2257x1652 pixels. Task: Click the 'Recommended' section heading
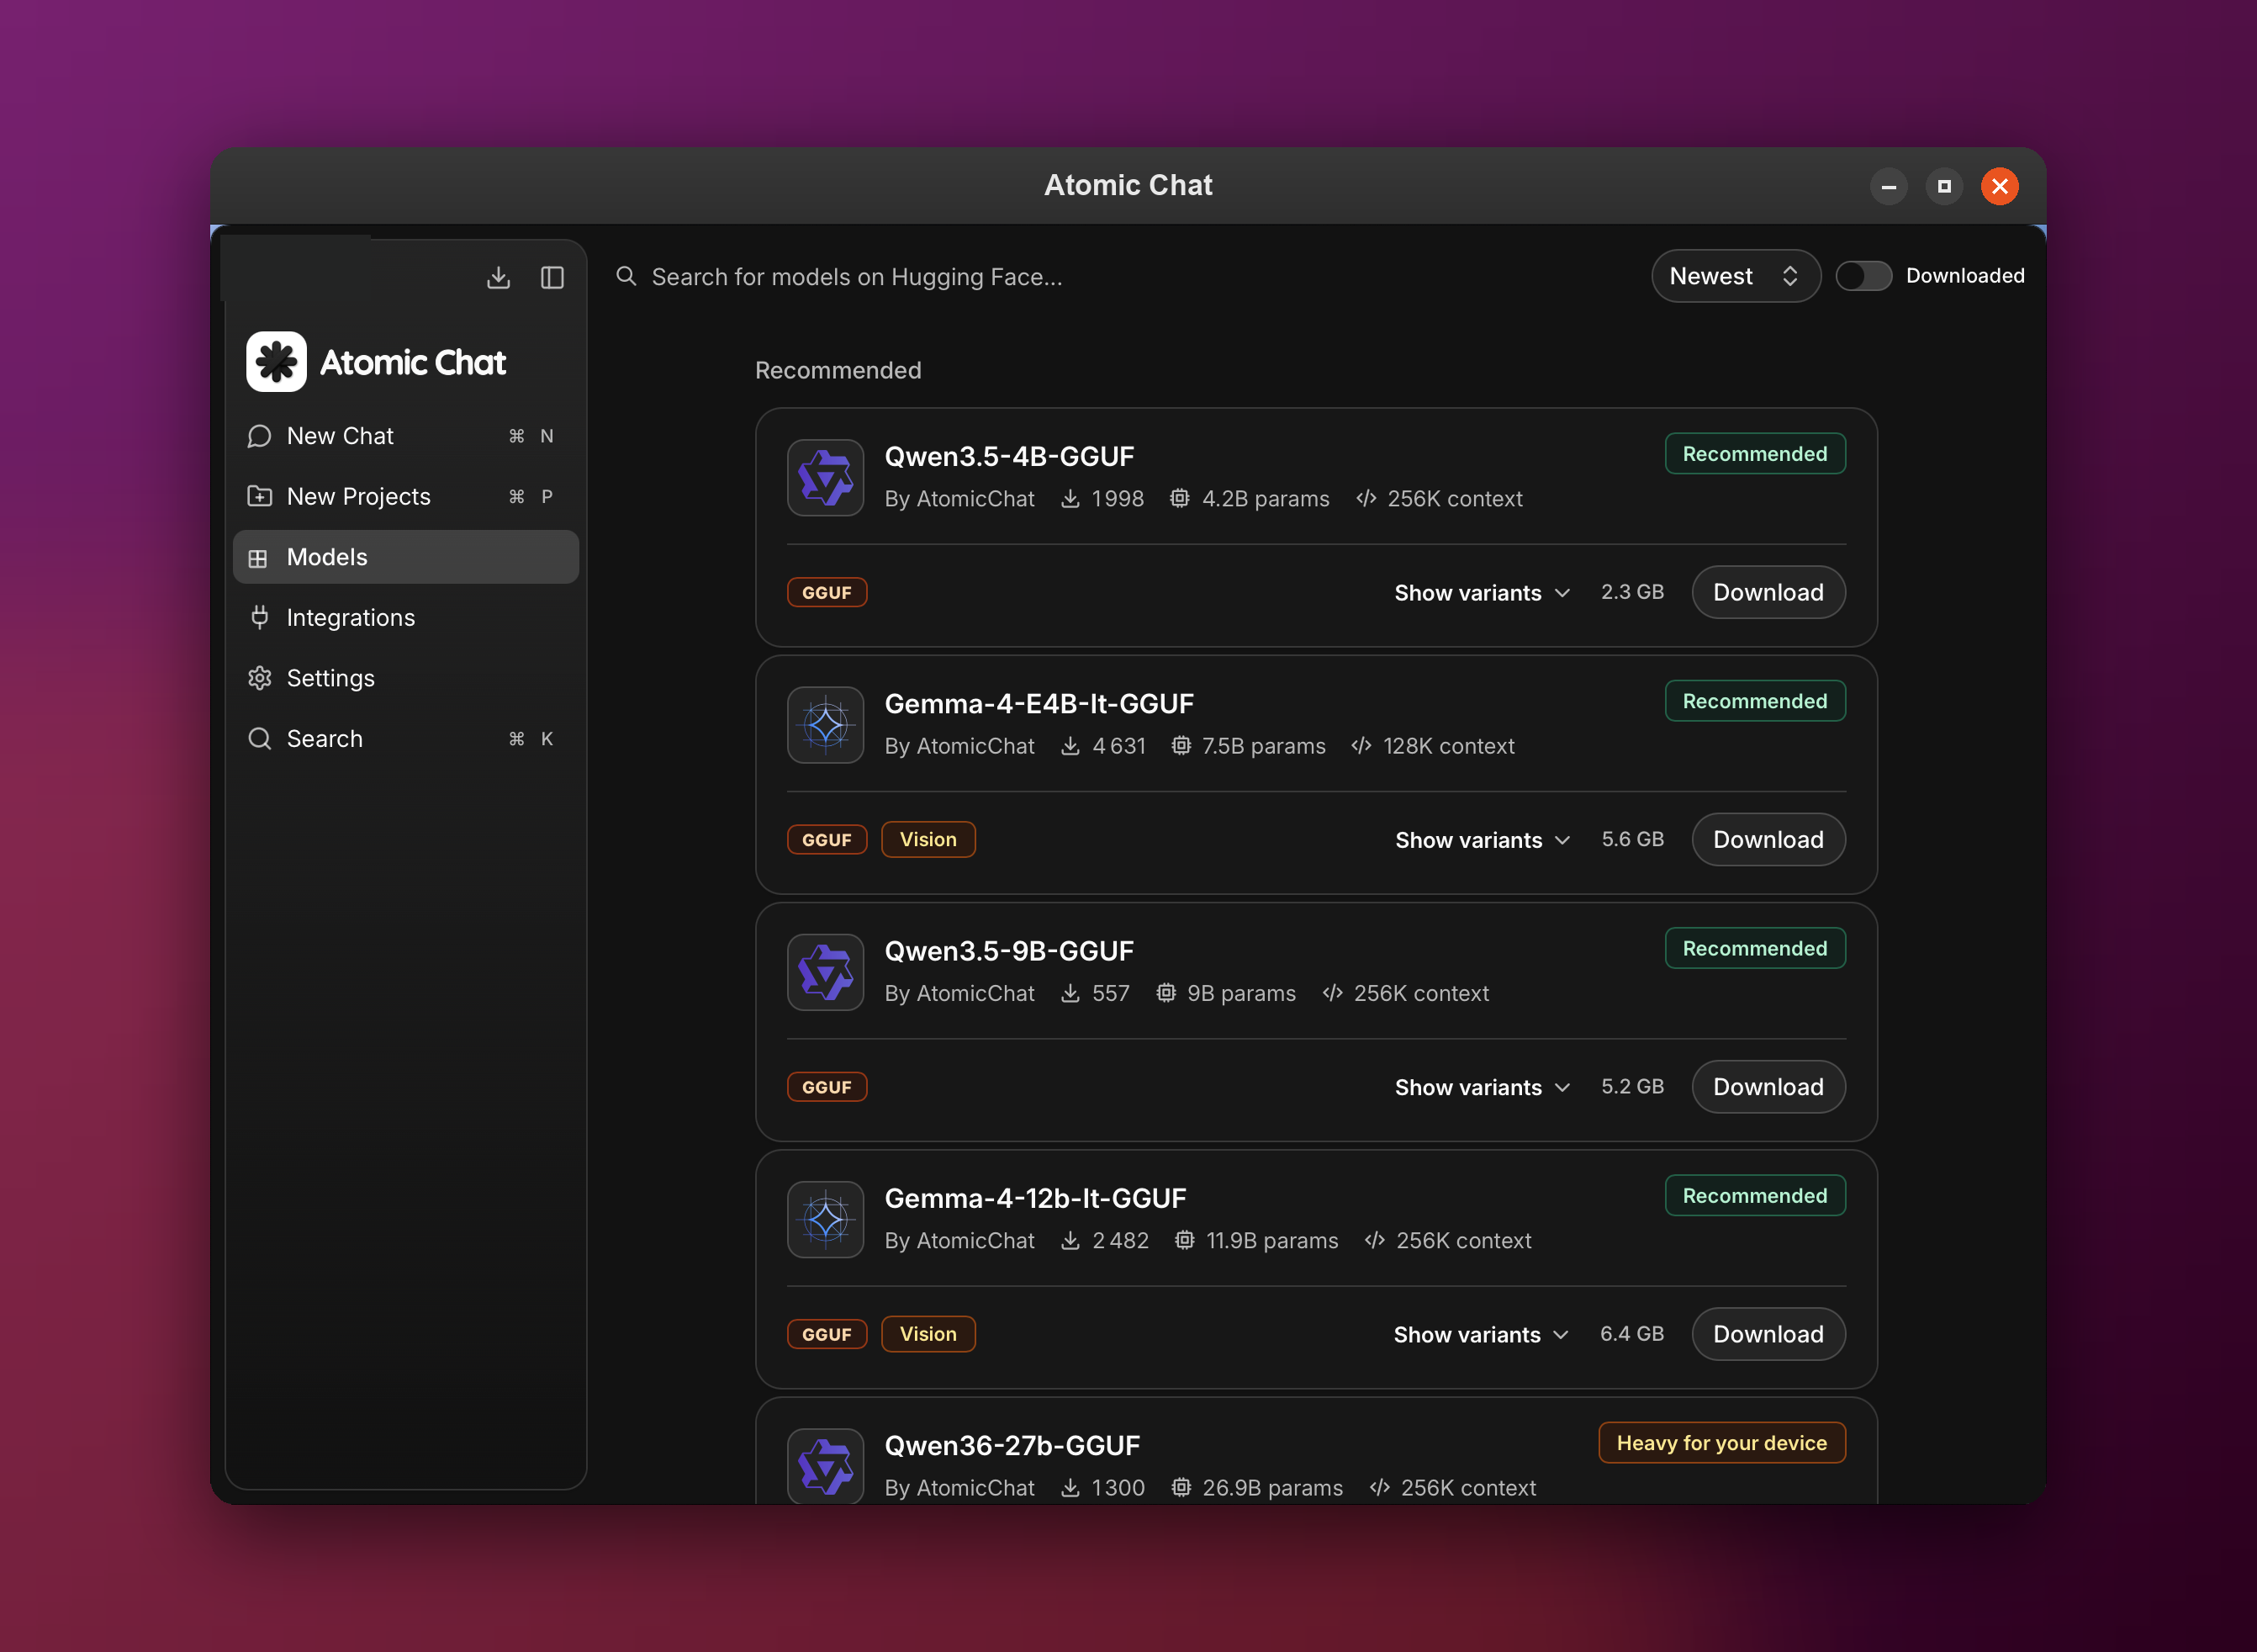click(838, 370)
